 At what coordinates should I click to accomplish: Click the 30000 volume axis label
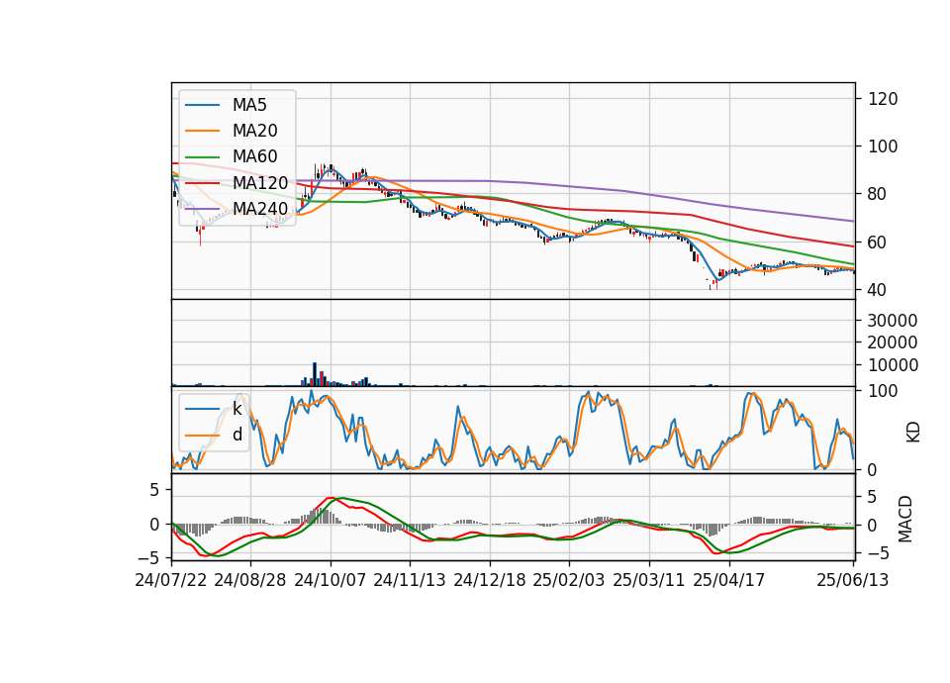click(893, 321)
